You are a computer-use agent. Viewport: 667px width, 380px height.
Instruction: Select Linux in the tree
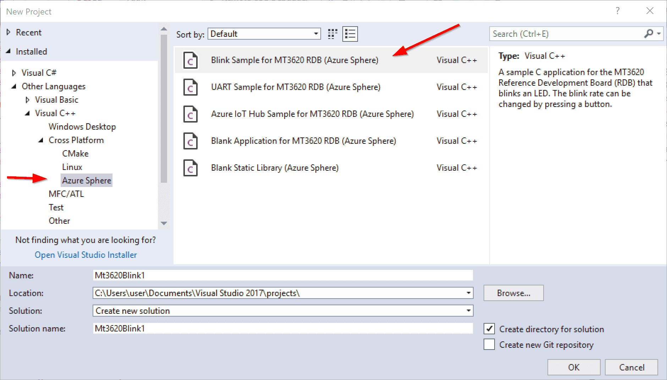pos(72,167)
